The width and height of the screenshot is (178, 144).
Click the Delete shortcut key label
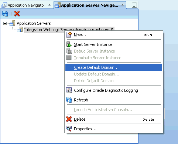pos(148,120)
